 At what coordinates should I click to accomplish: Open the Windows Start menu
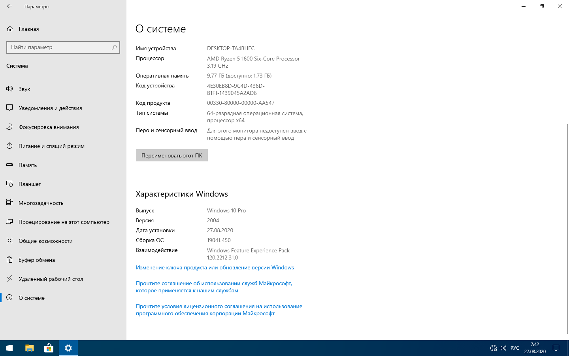point(9,348)
